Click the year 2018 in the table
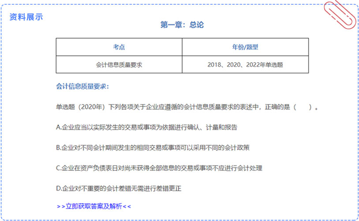 click(x=214, y=64)
